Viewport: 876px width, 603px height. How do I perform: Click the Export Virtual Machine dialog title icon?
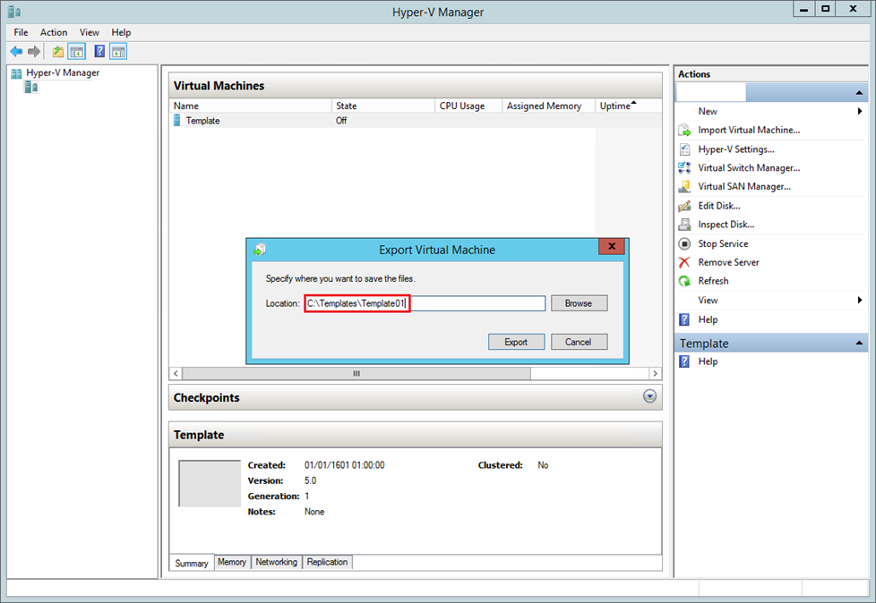click(259, 250)
